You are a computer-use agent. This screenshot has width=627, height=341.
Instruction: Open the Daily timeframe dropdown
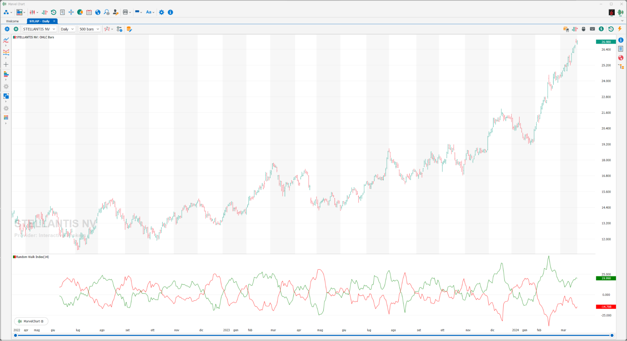(67, 29)
